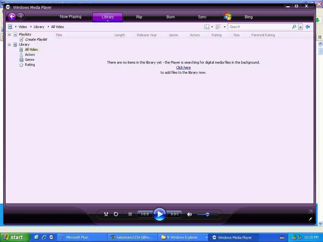
Task: Focus the Search input field
Action: point(260,27)
